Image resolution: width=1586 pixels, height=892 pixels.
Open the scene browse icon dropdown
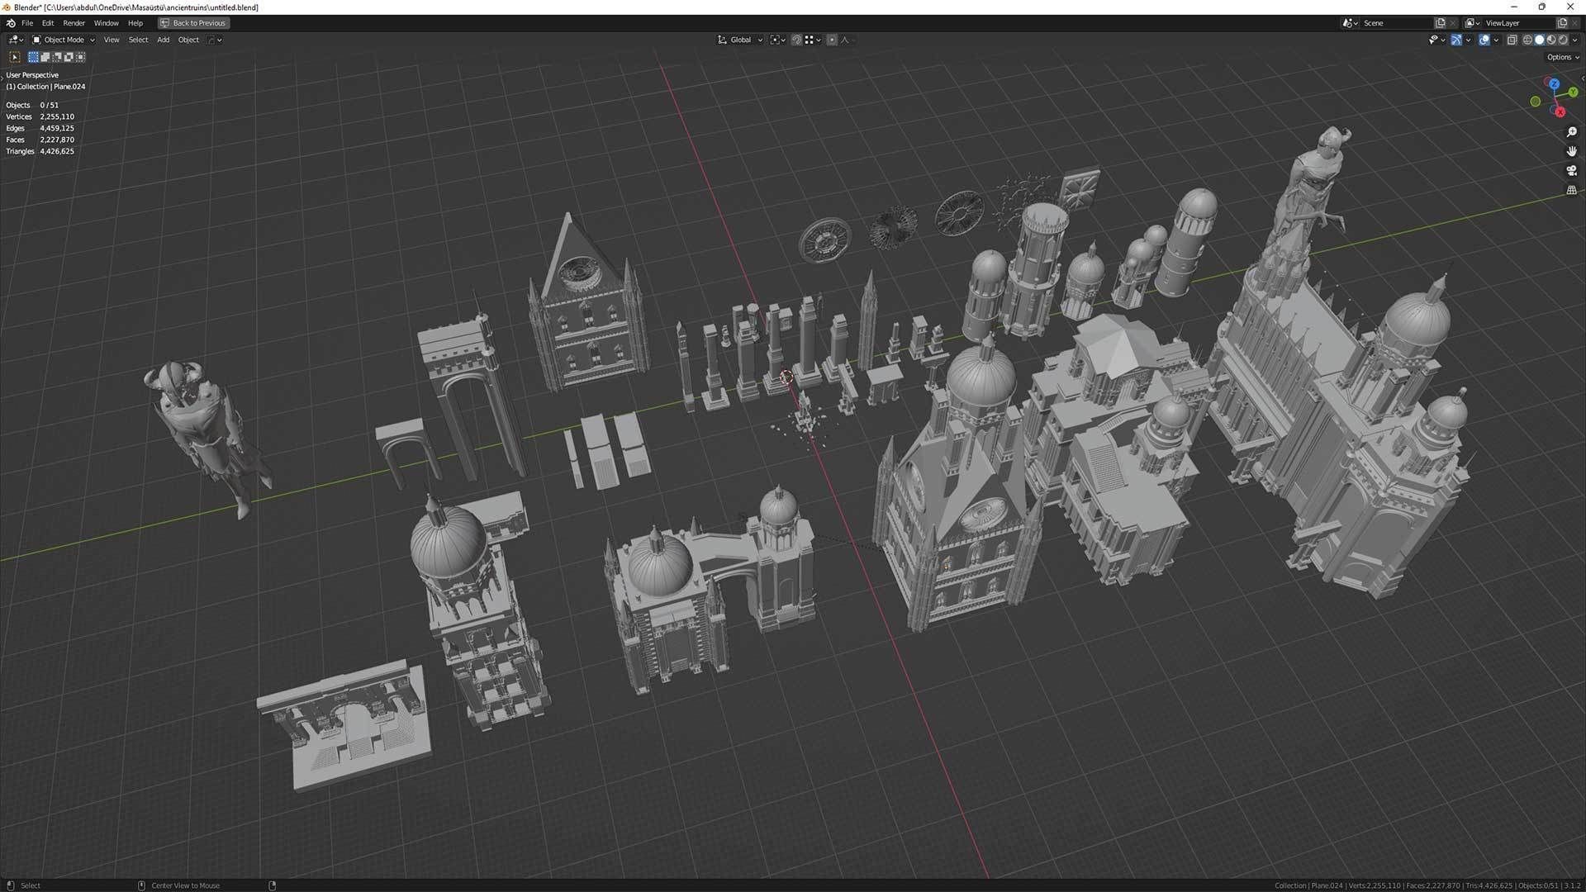pos(1350,23)
